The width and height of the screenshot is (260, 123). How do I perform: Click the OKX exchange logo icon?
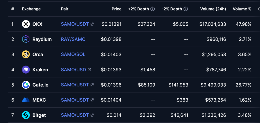point(26,24)
